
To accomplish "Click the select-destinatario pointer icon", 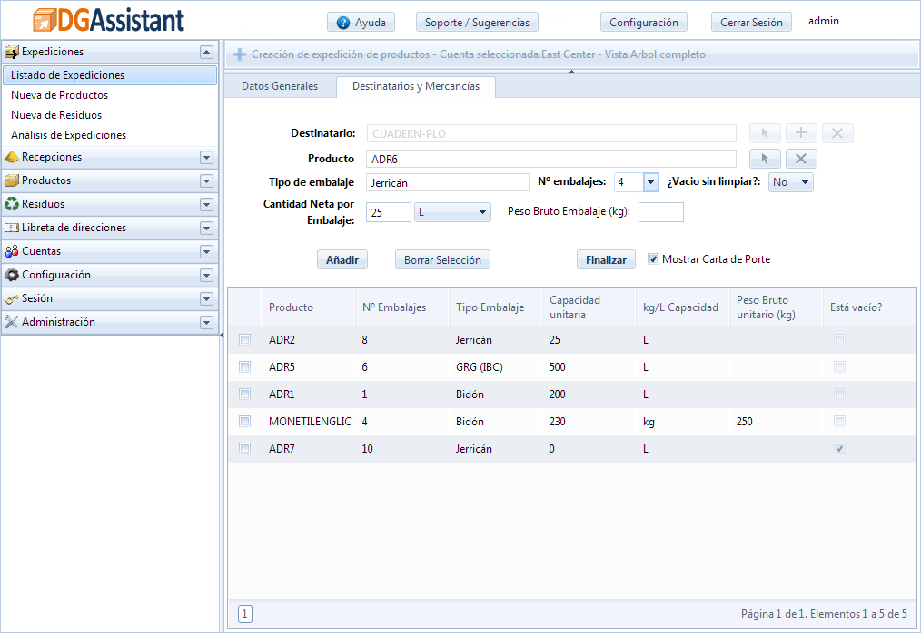I will tap(765, 133).
